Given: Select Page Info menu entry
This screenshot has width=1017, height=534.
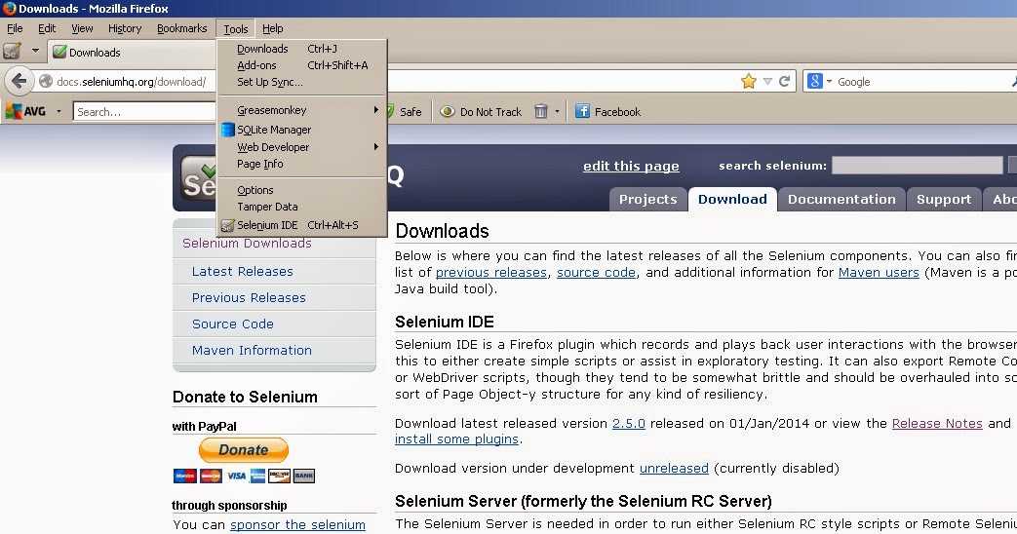Looking at the screenshot, I should pos(302,164).
